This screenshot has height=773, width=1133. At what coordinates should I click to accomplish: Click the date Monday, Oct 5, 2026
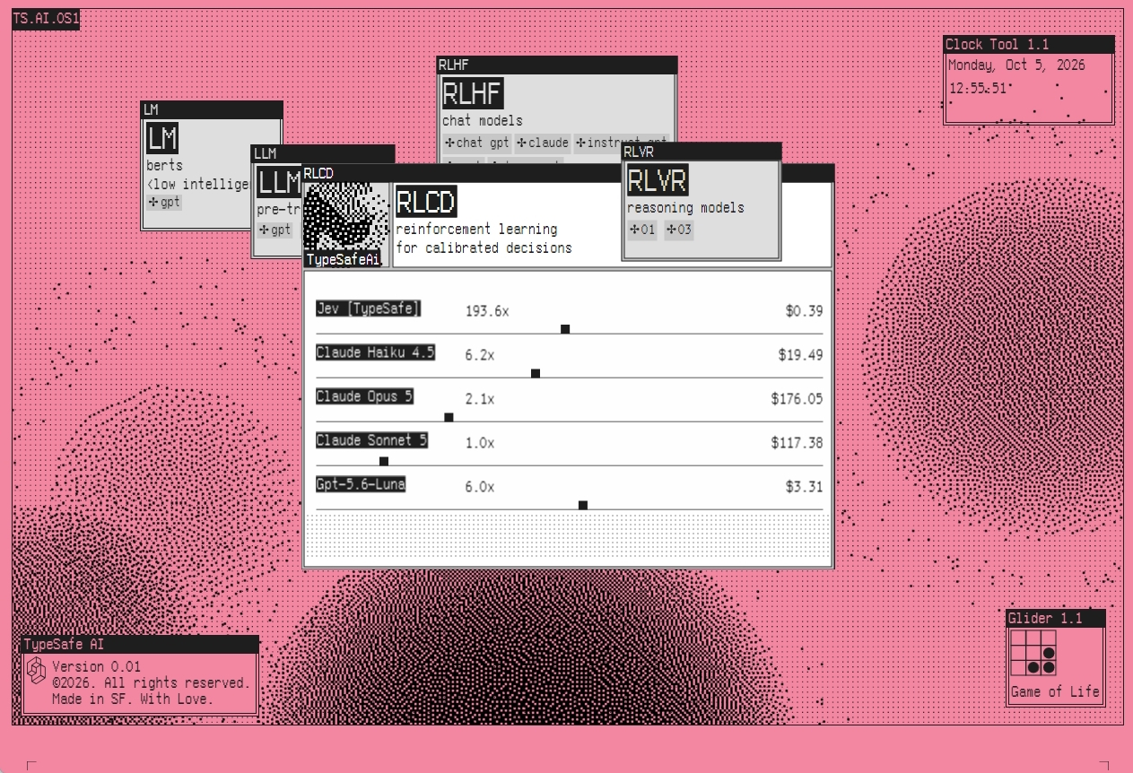tap(1016, 65)
